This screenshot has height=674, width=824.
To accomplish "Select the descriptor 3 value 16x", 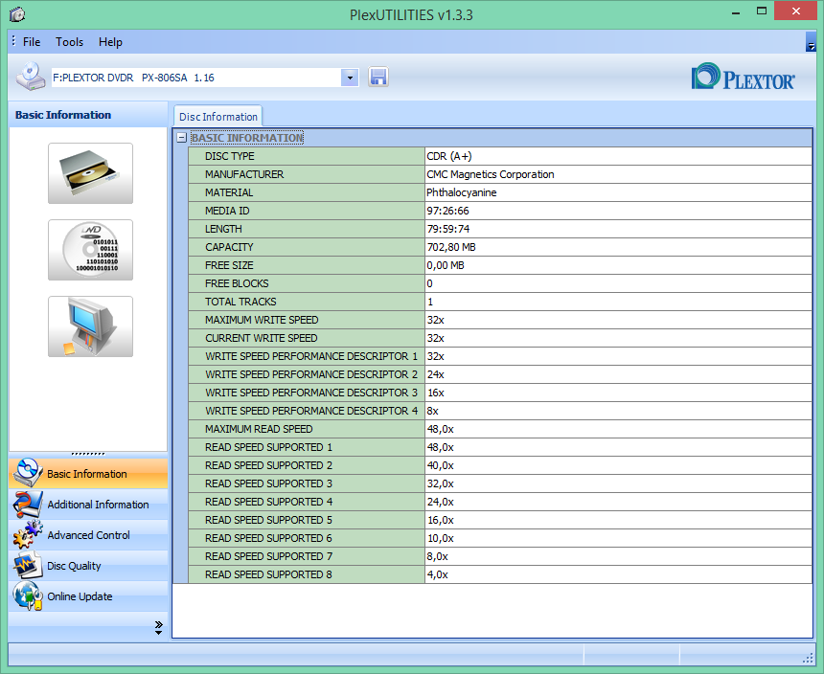I will pyautogui.click(x=436, y=393).
